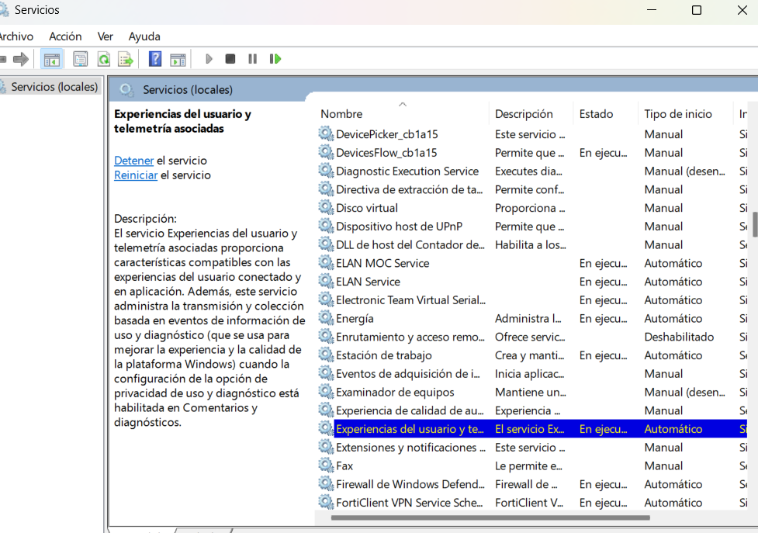758x533 pixels.
Task: Open the Properties toolbar icon
Action: (x=80, y=60)
